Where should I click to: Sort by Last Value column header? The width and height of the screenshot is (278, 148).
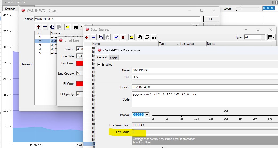[193, 44]
